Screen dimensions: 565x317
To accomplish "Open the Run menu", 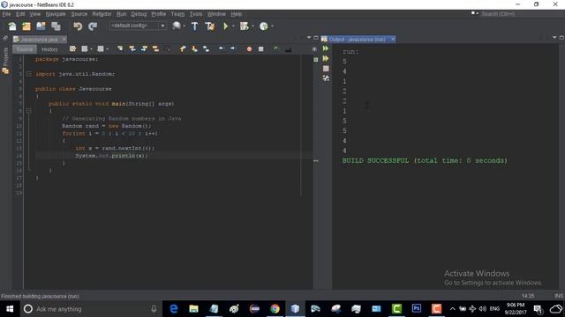I will 122,14.
